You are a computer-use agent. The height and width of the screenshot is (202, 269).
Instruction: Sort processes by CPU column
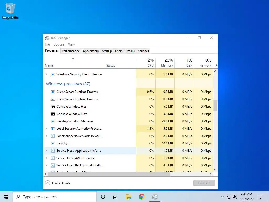(146, 63)
